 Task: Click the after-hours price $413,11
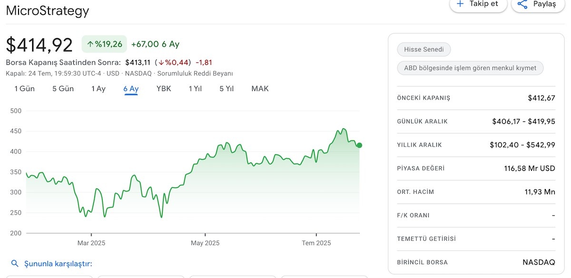pyautogui.click(x=138, y=62)
